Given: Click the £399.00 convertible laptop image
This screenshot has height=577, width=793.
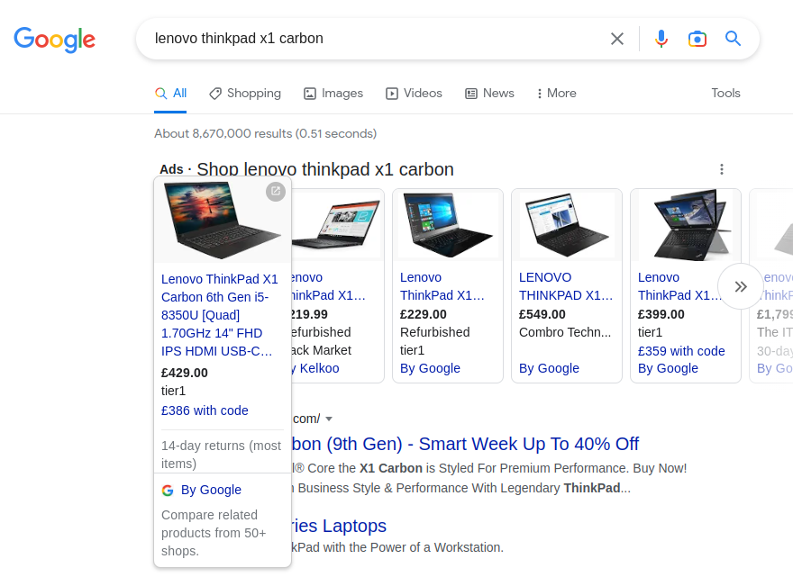Looking at the screenshot, I should coord(686,225).
